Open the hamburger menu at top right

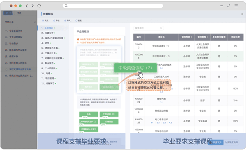pos(236,6)
